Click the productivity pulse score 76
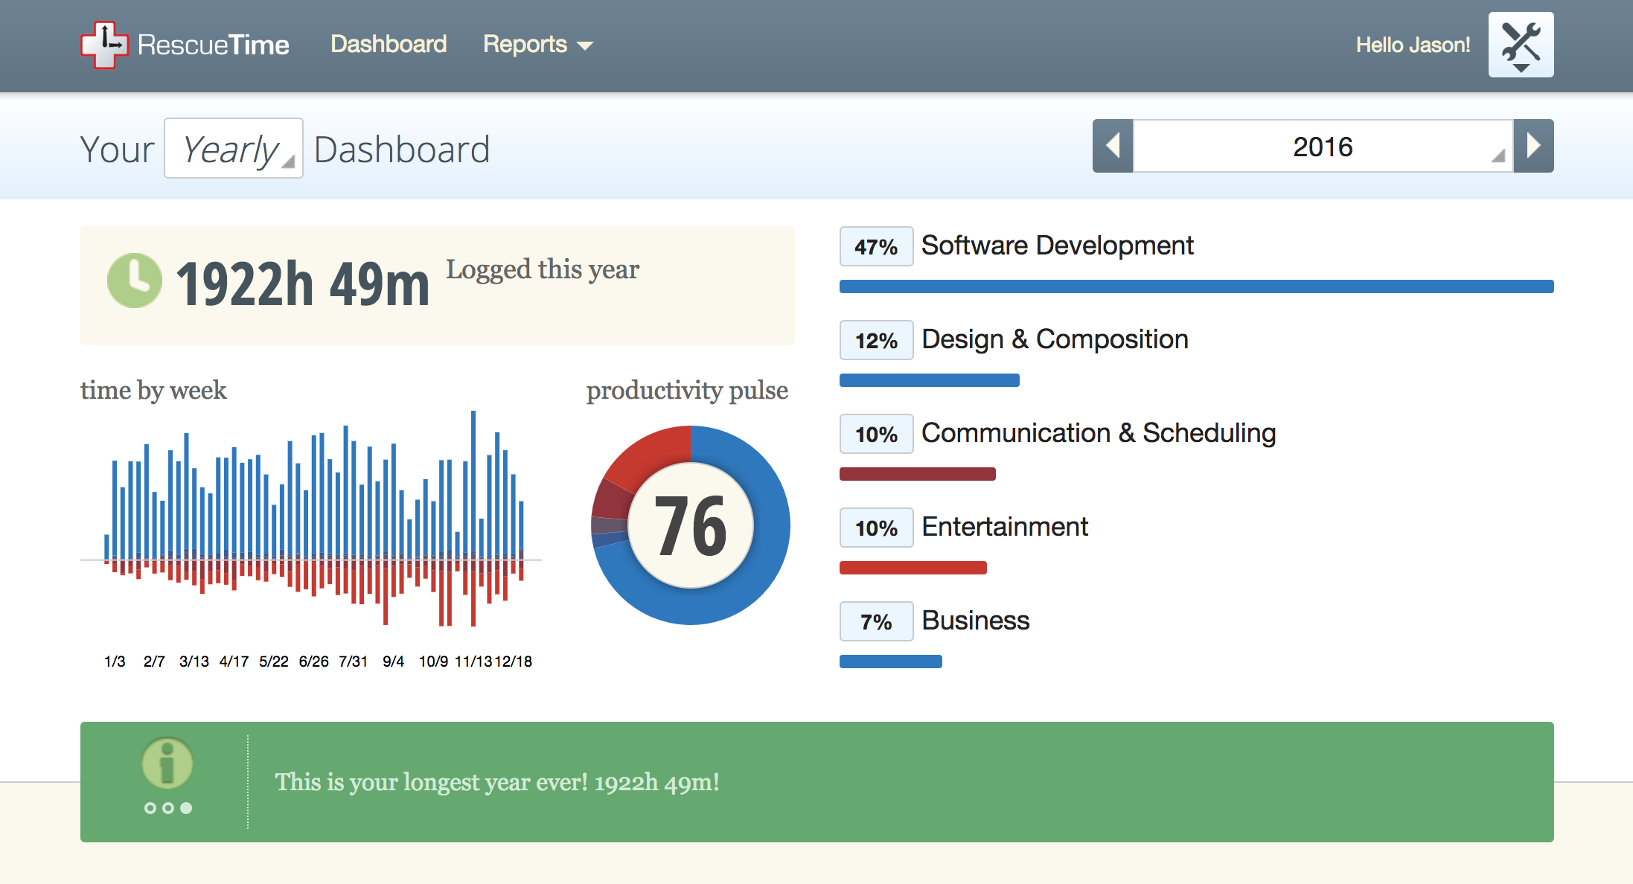Viewport: 1633px width, 884px height. (691, 527)
